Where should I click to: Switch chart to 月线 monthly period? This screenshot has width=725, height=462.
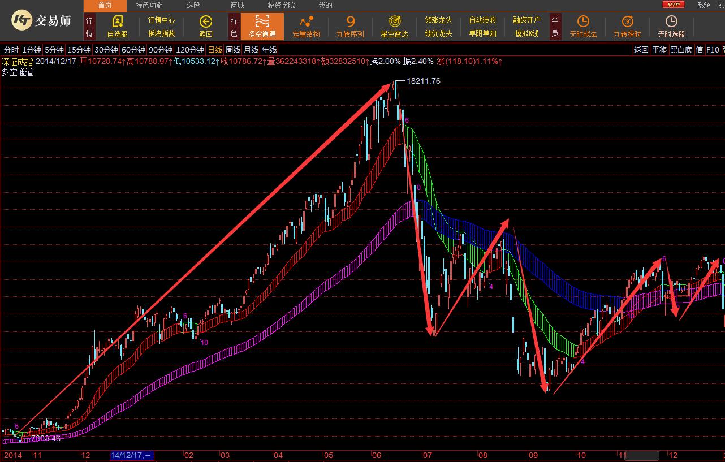click(251, 50)
